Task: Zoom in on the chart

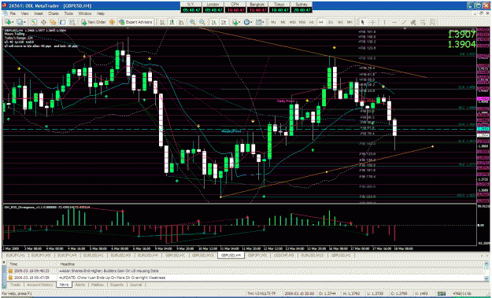Action: point(192,22)
